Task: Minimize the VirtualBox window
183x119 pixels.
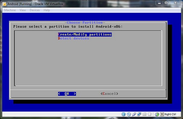Action: pos(159,3)
